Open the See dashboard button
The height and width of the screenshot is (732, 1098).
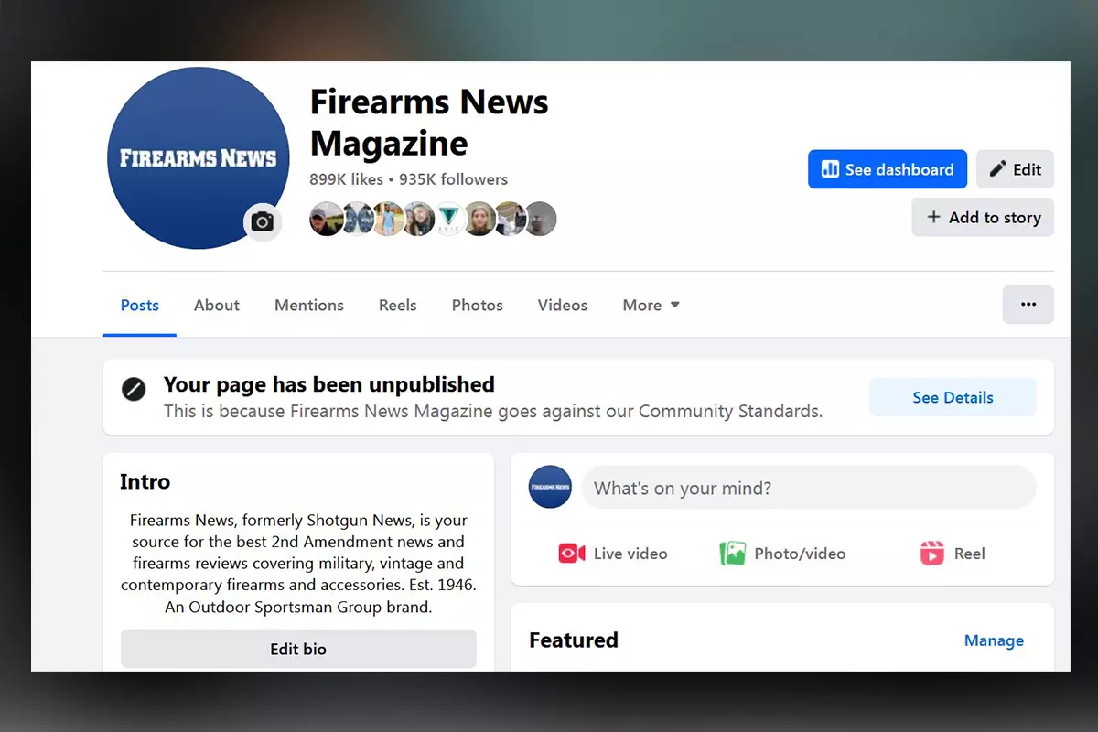click(888, 169)
